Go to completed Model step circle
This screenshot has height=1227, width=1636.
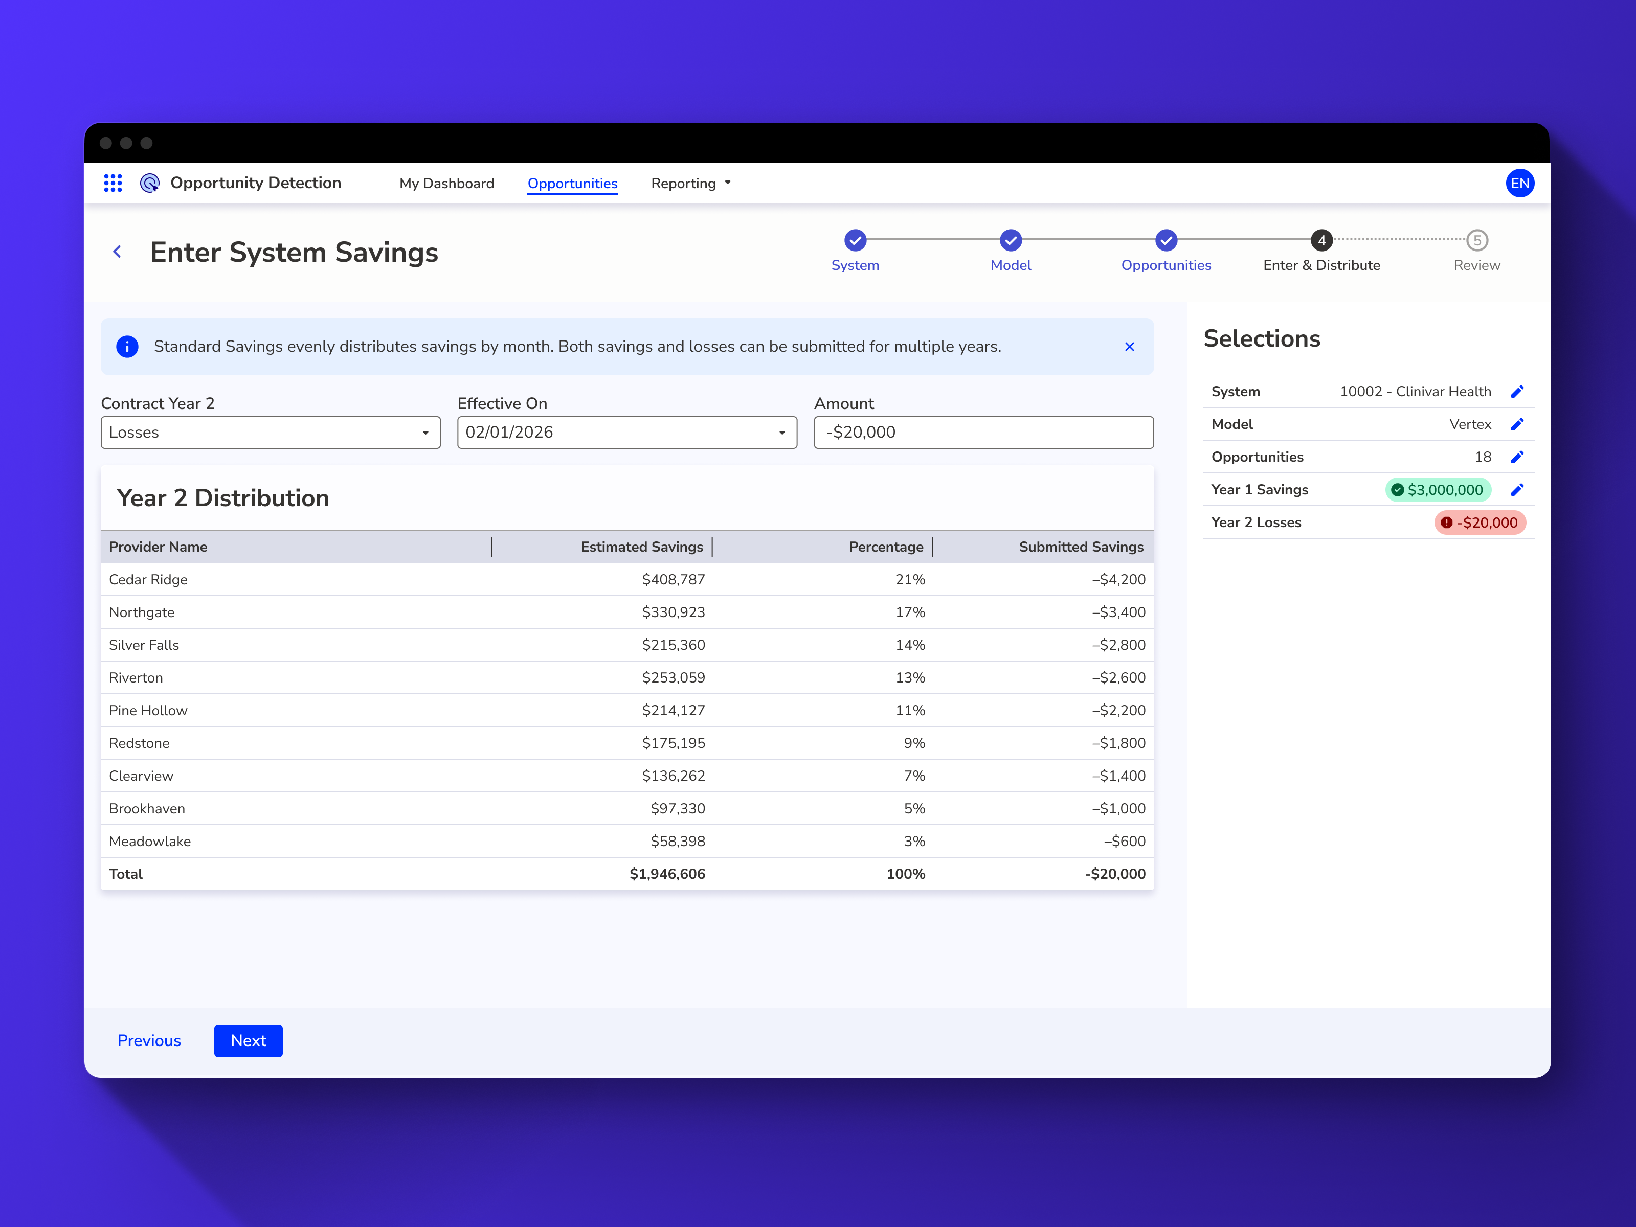pos(1011,240)
